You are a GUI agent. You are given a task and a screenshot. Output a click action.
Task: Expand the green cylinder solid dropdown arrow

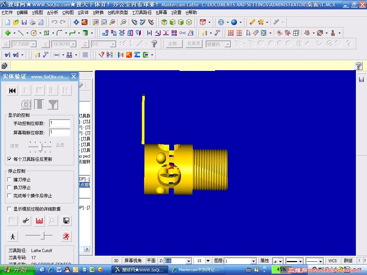tap(92, 33)
